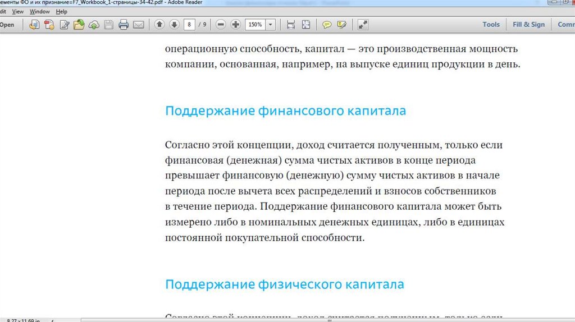Open the View menu
The width and height of the screenshot is (575, 322).
pos(17,11)
